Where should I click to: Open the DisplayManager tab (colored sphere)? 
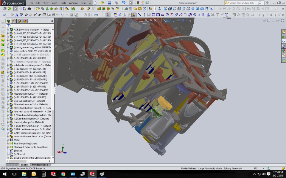(25, 21)
